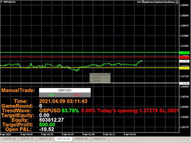Click the expert advisor sad-face icon
This screenshot has height=143, width=191.
pyautogui.click(x=177, y=2)
